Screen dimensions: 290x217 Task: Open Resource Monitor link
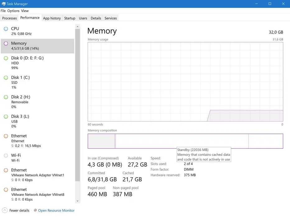pyautogui.click(x=56, y=210)
